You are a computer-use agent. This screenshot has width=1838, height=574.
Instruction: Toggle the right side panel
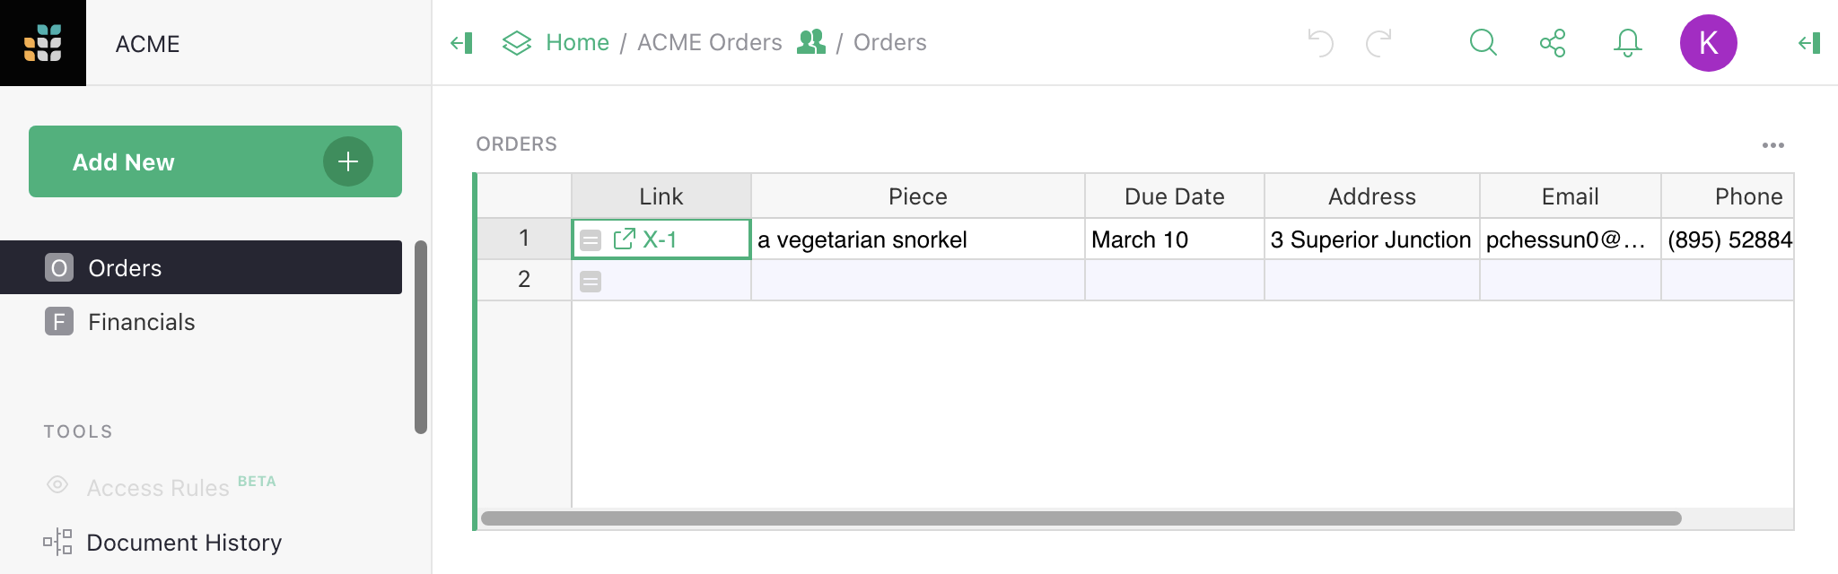(1809, 43)
